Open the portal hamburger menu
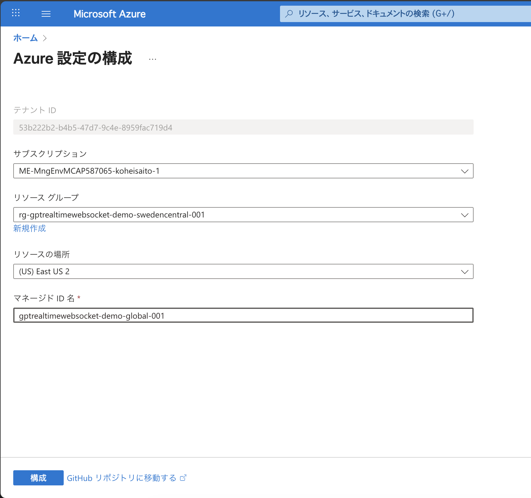531x498 pixels. tap(46, 14)
